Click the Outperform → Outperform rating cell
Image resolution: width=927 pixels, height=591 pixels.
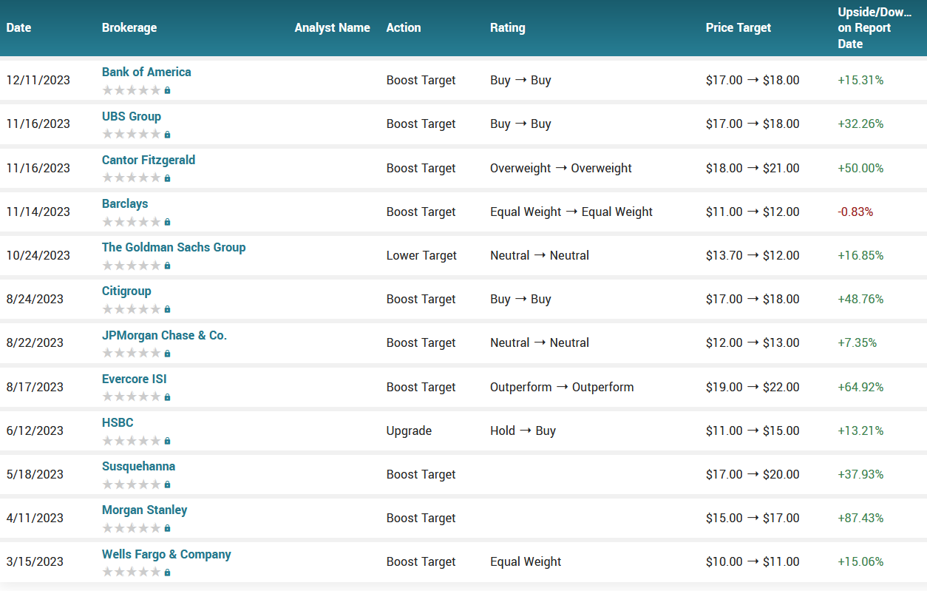point(562,387)
